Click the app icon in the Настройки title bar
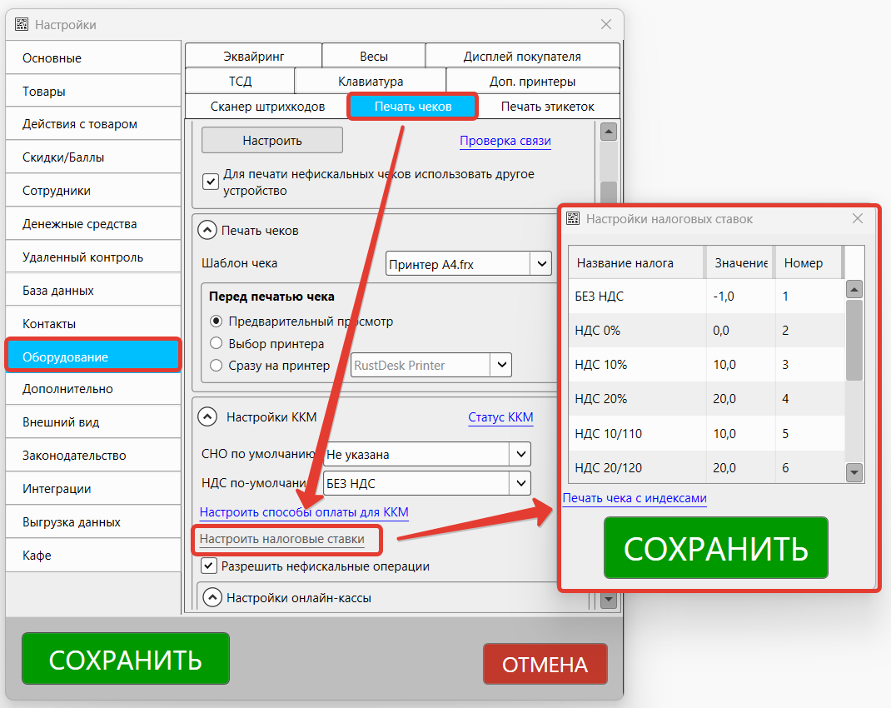Image resolution: width=891 pixels, height=708 pixels. [x=20, y=24]
